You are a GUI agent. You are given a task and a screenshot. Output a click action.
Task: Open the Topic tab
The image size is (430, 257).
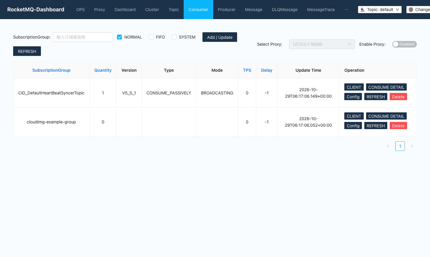coord(174,10)
